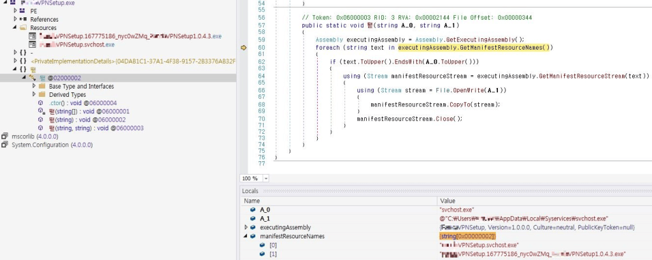Open resource VPNSetup1.0.4.3.exe

pyautogui.click(x=130, y=36)
